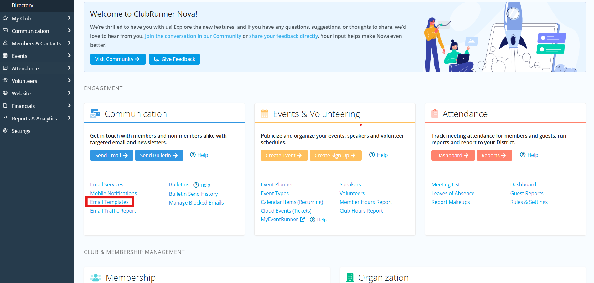Screen dimensions: 594x283
Task: Click the Settings gear icon in sidebar
Action: [x=5, y=131]
